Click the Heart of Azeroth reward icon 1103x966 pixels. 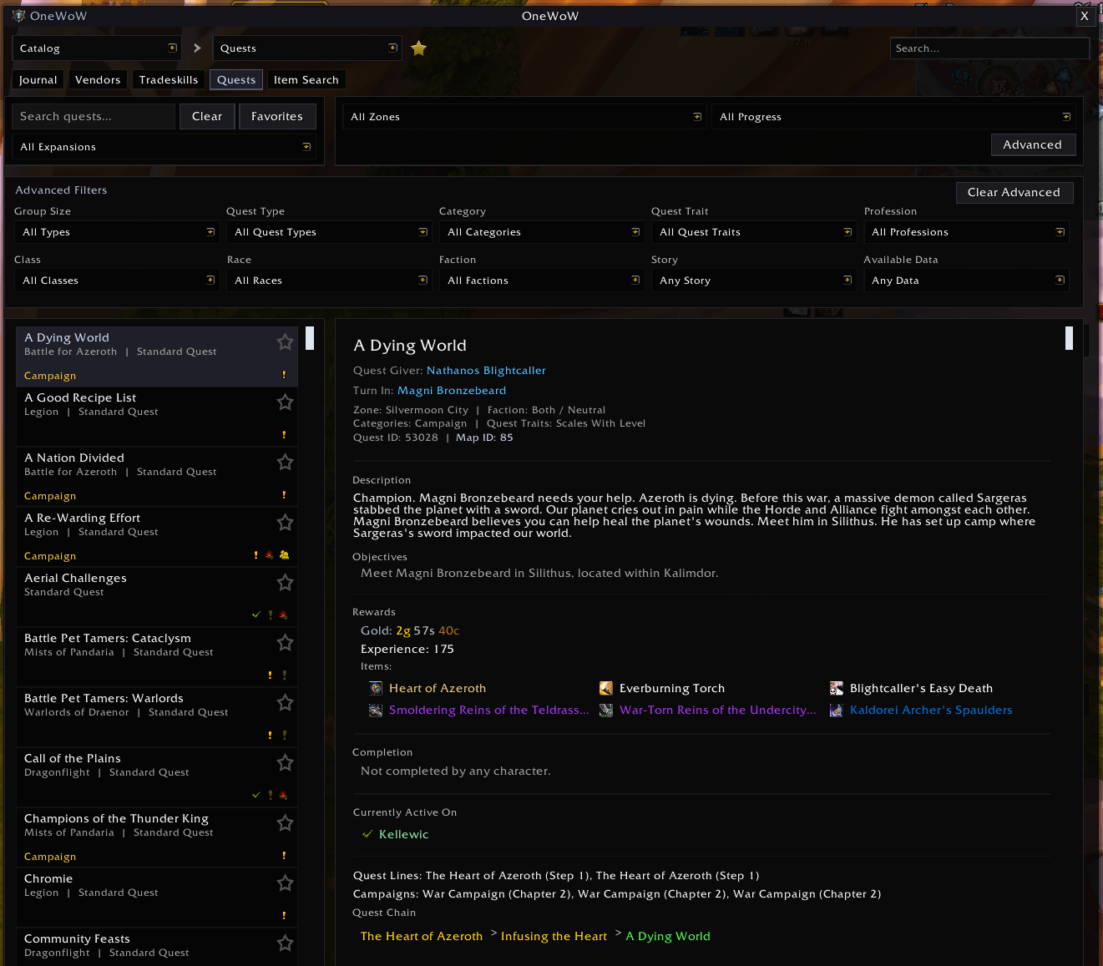click(376, 688)
